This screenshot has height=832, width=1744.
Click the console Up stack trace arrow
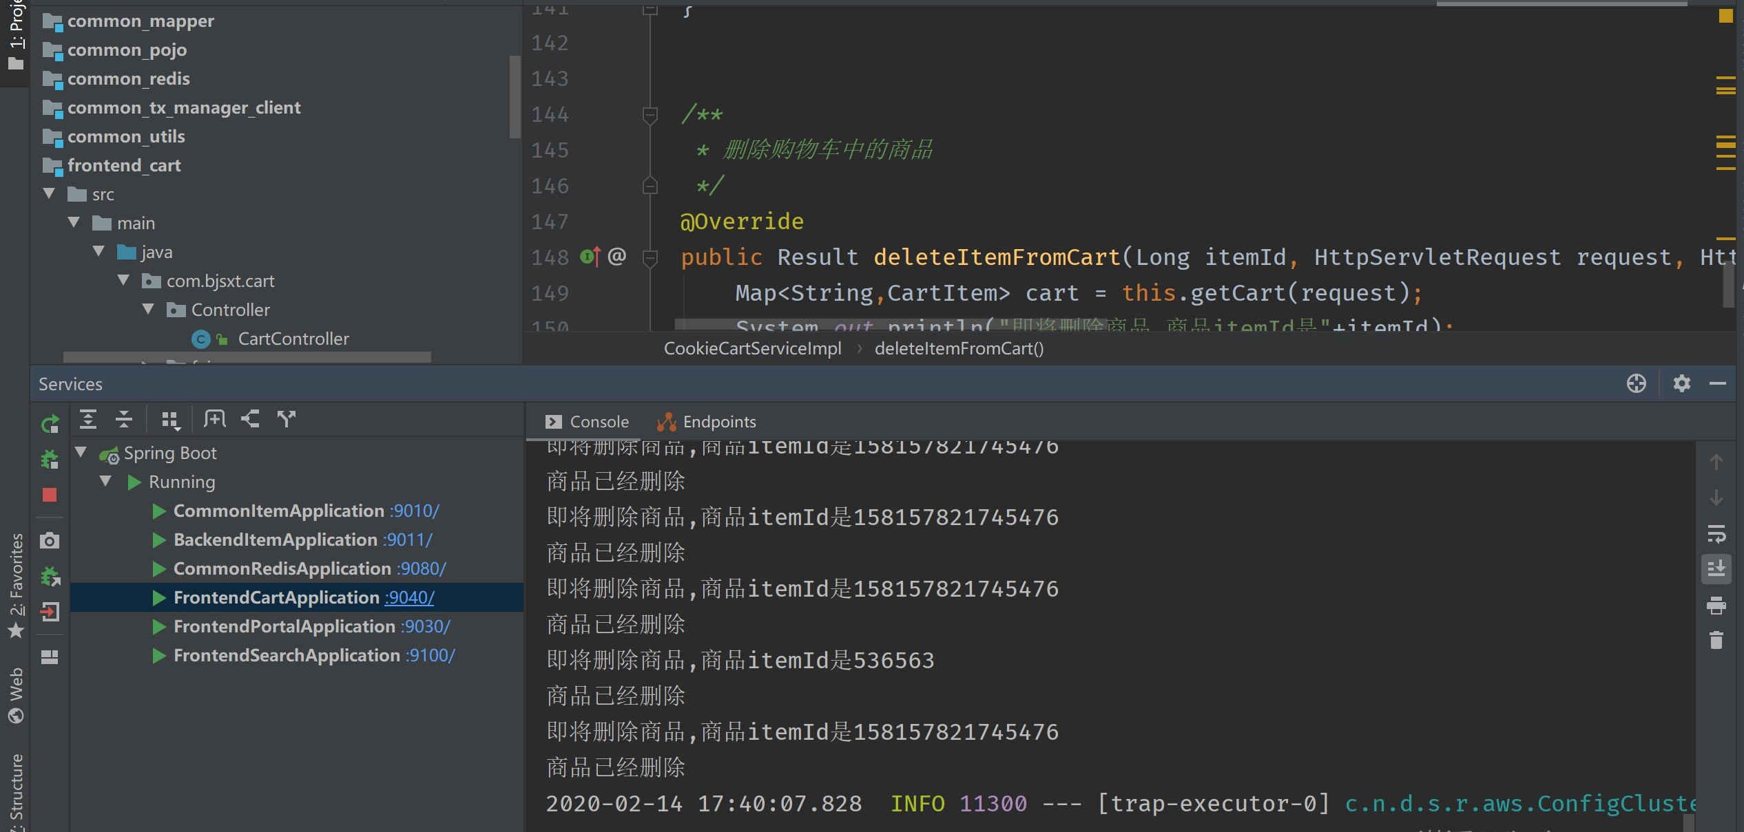[x=1716, y=462]
